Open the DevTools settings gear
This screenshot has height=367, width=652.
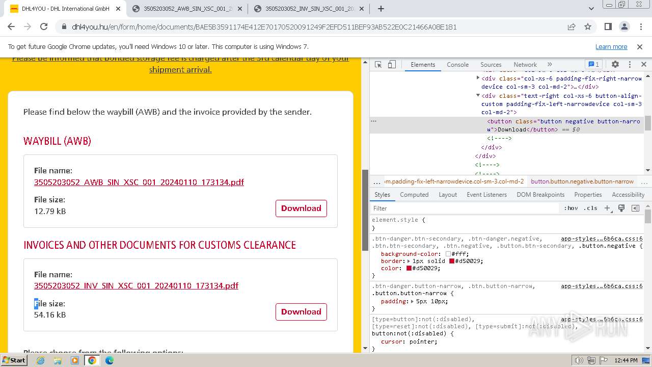[x=615, y=65]
